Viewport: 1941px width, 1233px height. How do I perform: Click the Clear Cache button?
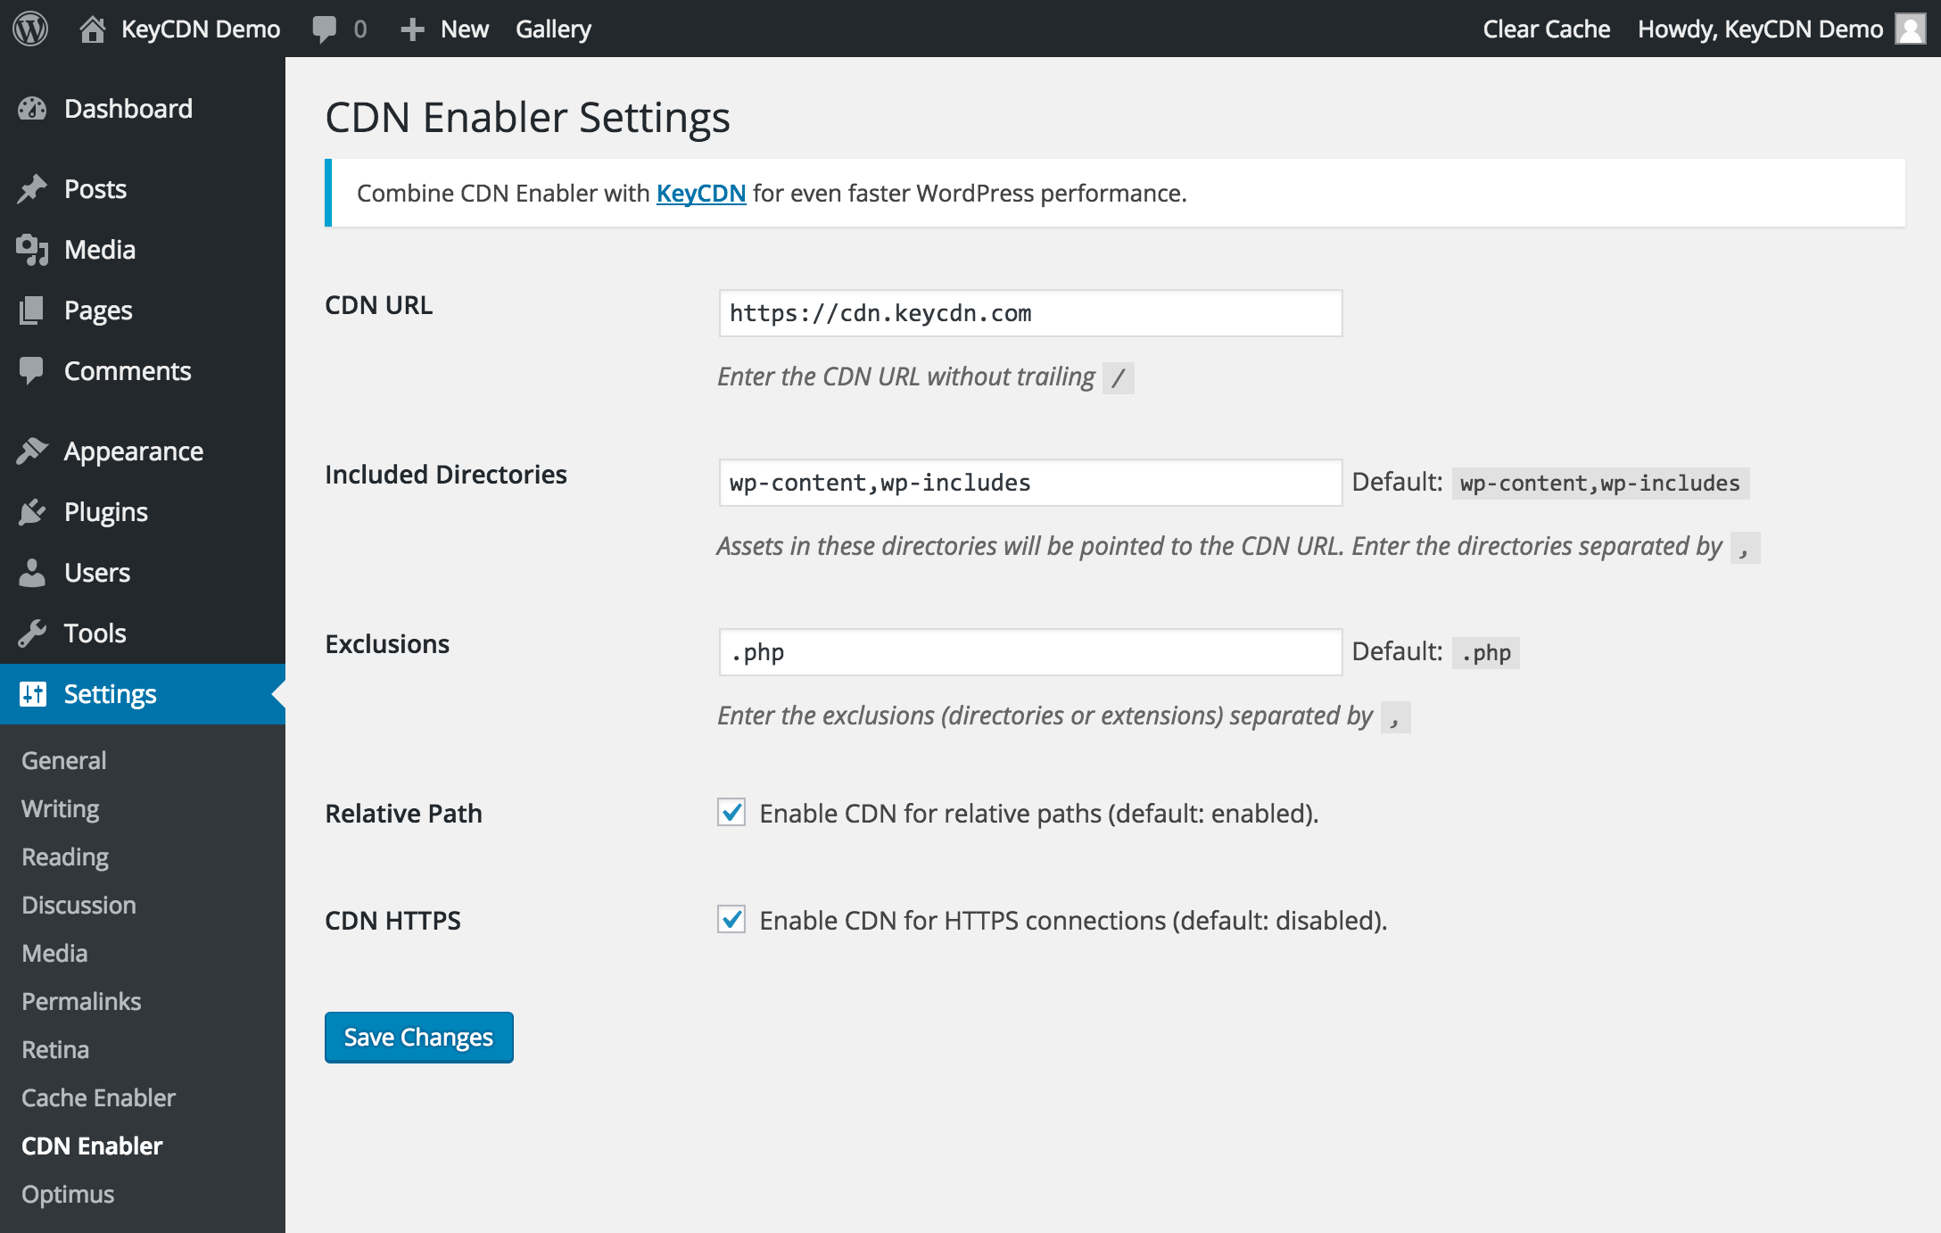(x=1547, y=29)
